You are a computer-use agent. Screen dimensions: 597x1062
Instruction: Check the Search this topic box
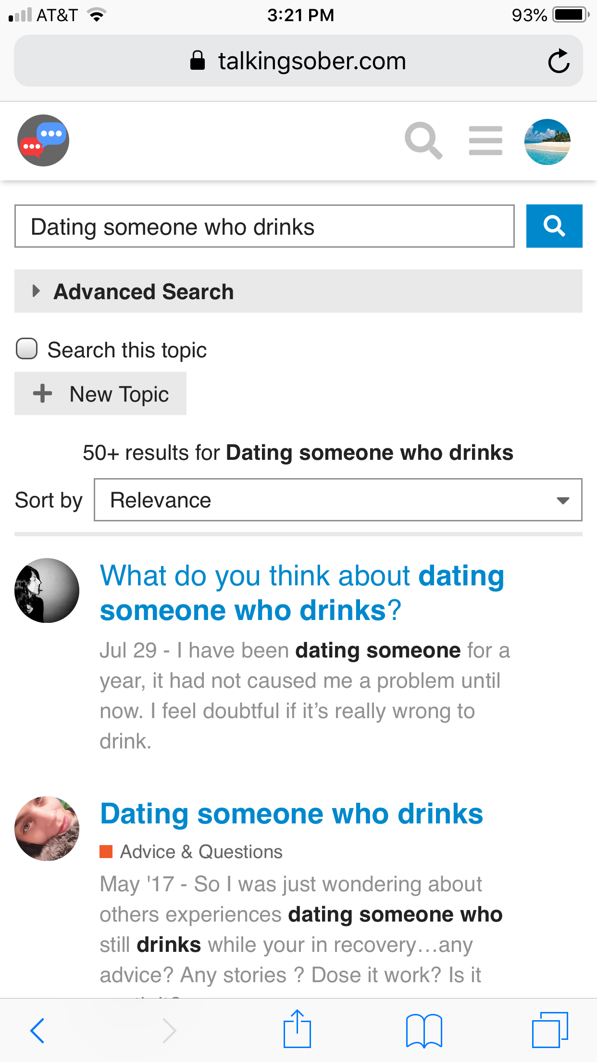pyautogui.click(x=27, y=349)
